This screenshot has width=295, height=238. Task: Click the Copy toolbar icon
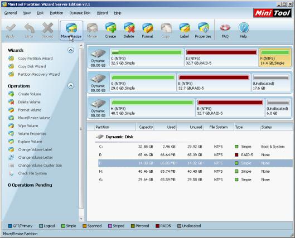point(166,31)
